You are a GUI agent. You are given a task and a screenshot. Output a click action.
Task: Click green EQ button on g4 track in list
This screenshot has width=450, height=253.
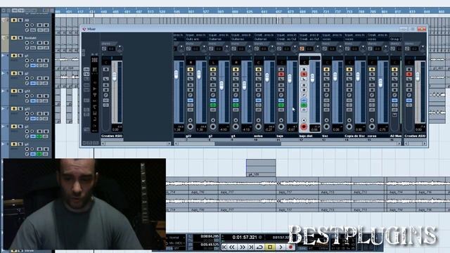click(39, 154)
